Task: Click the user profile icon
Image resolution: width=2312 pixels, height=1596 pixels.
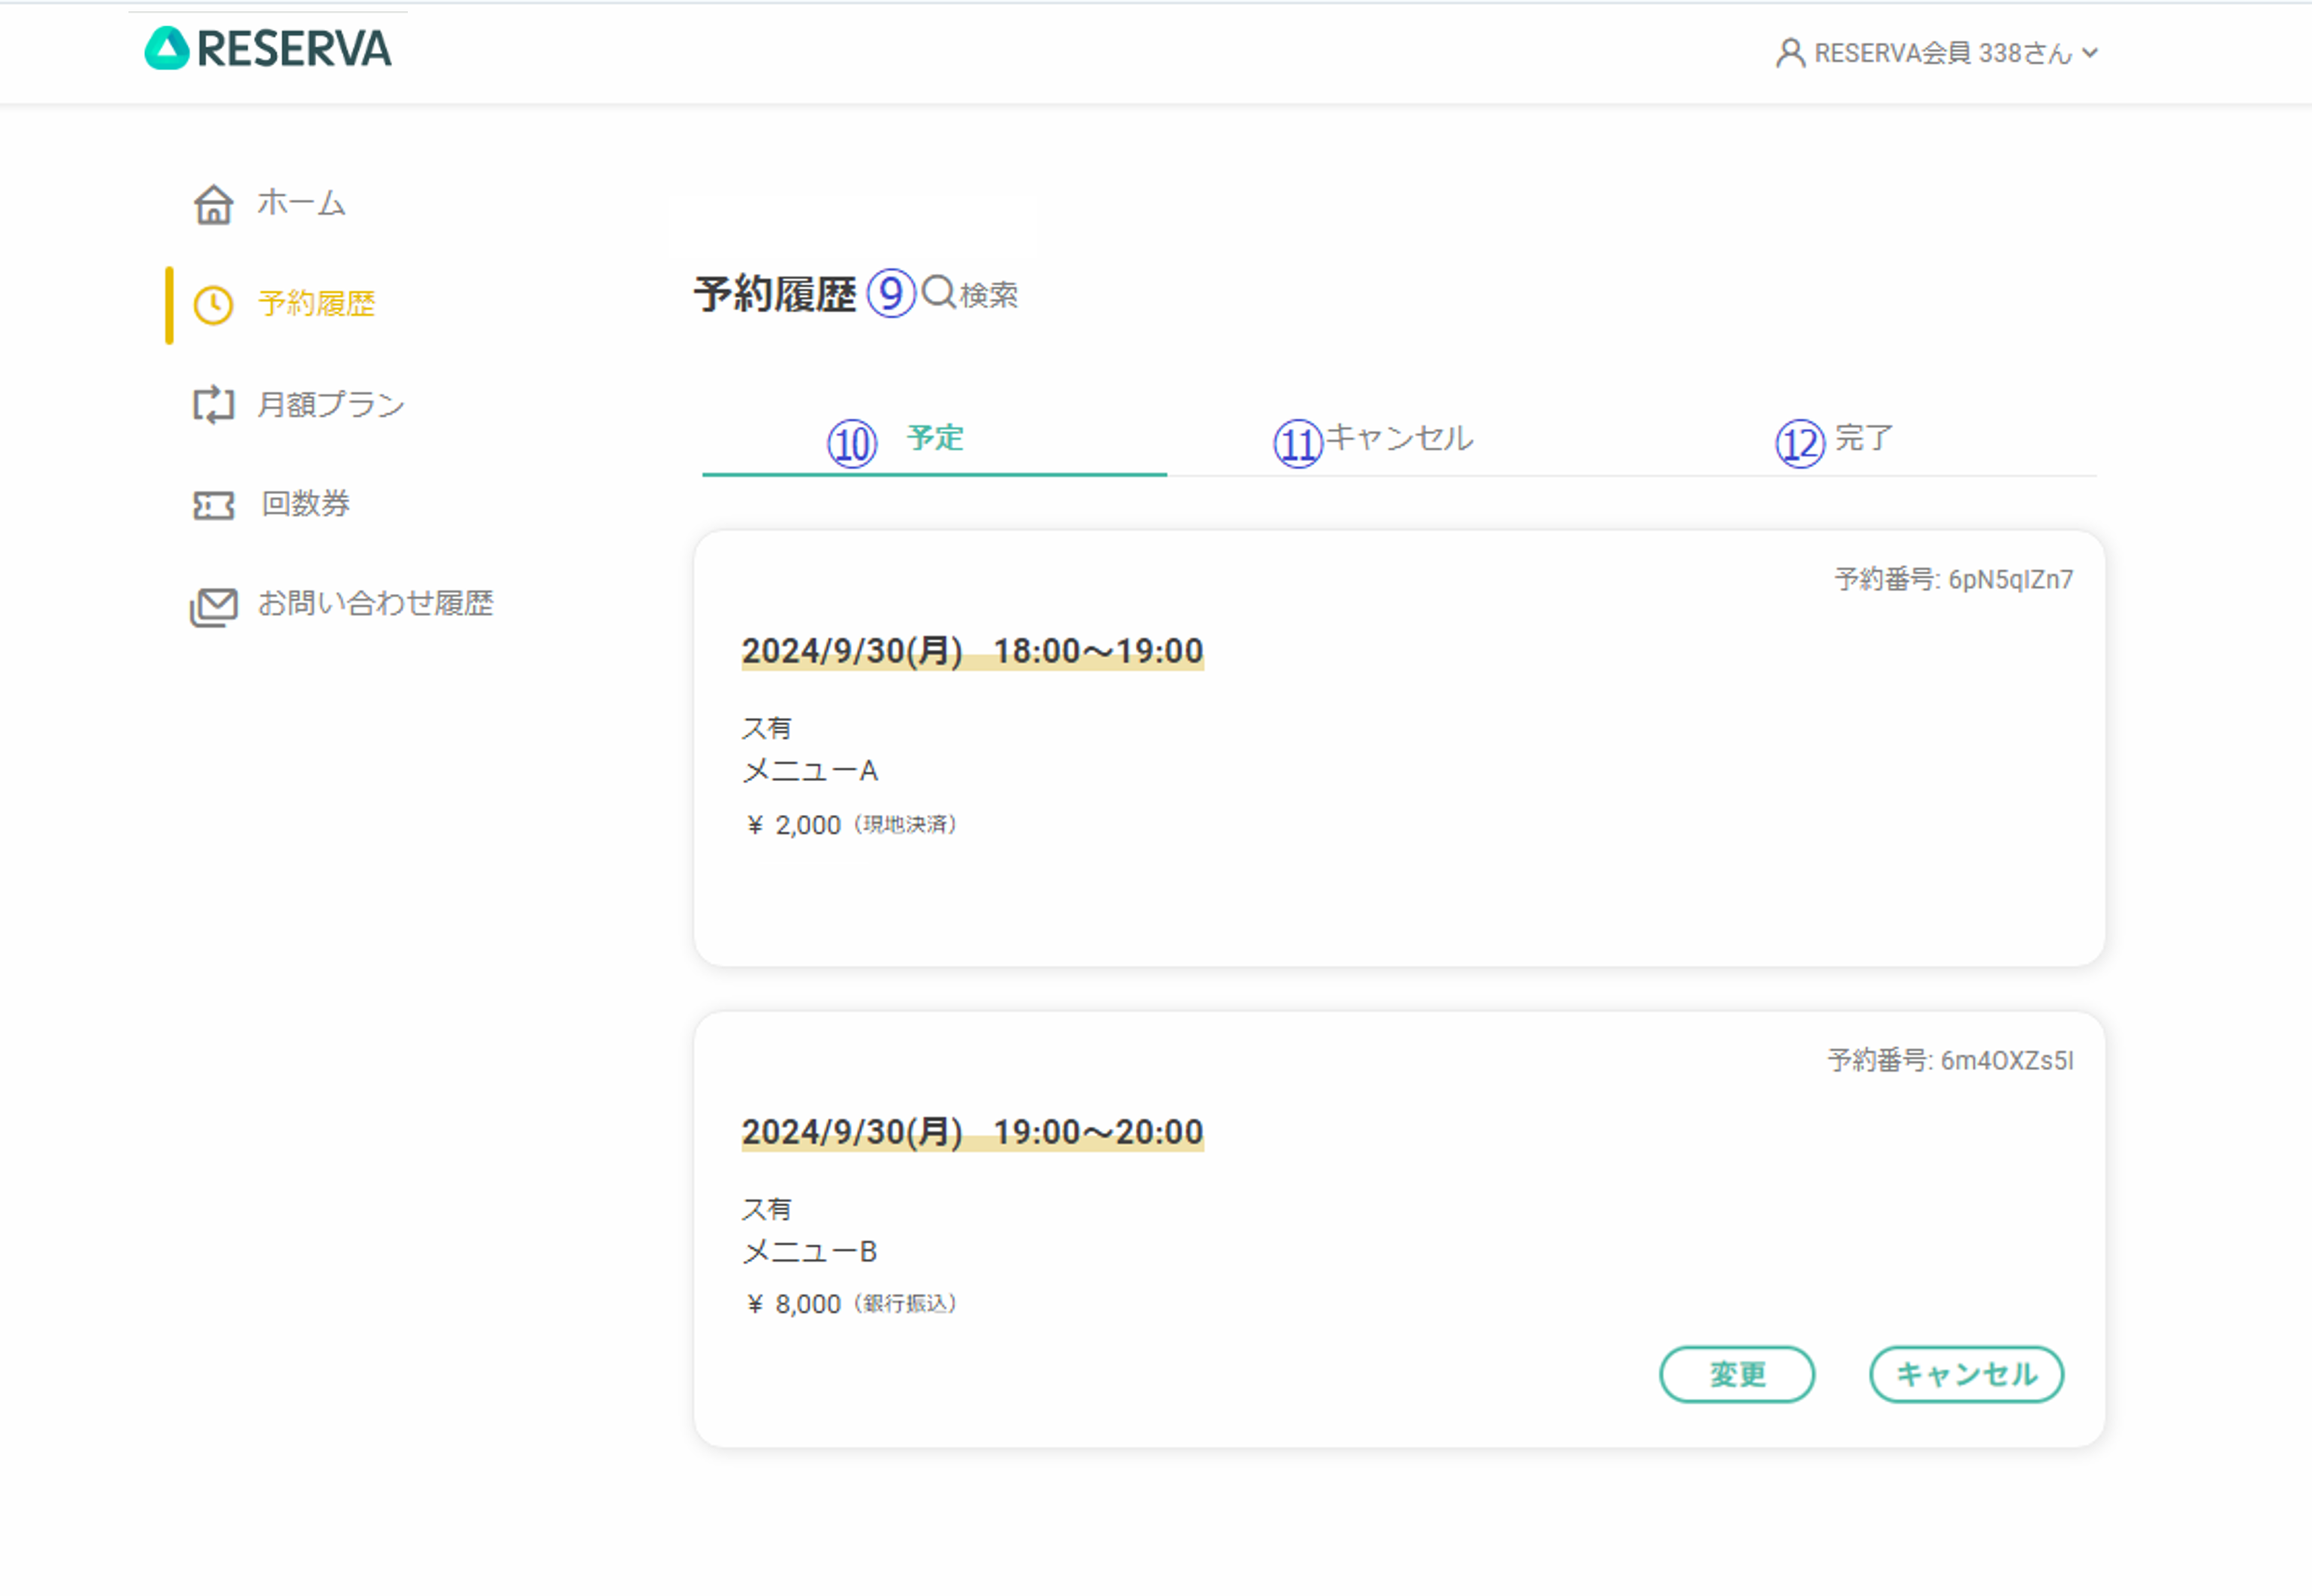Action: click(1790, 53)
